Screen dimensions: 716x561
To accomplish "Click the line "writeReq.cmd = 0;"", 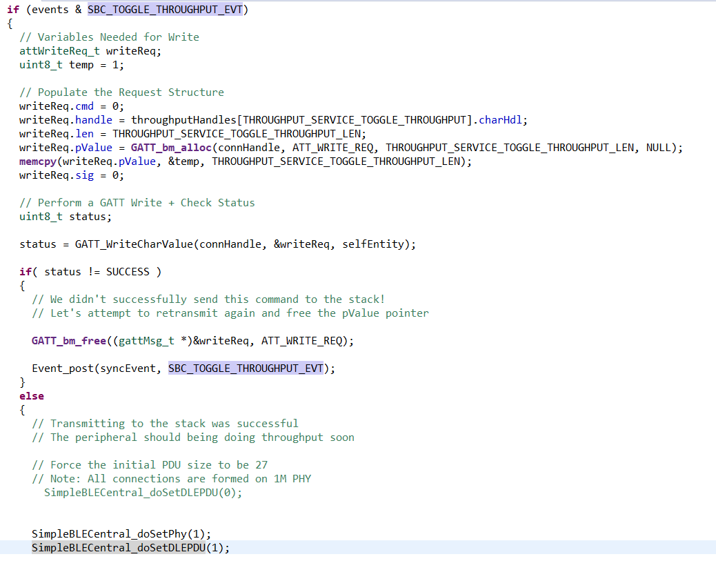I will [x=72, y=106].
